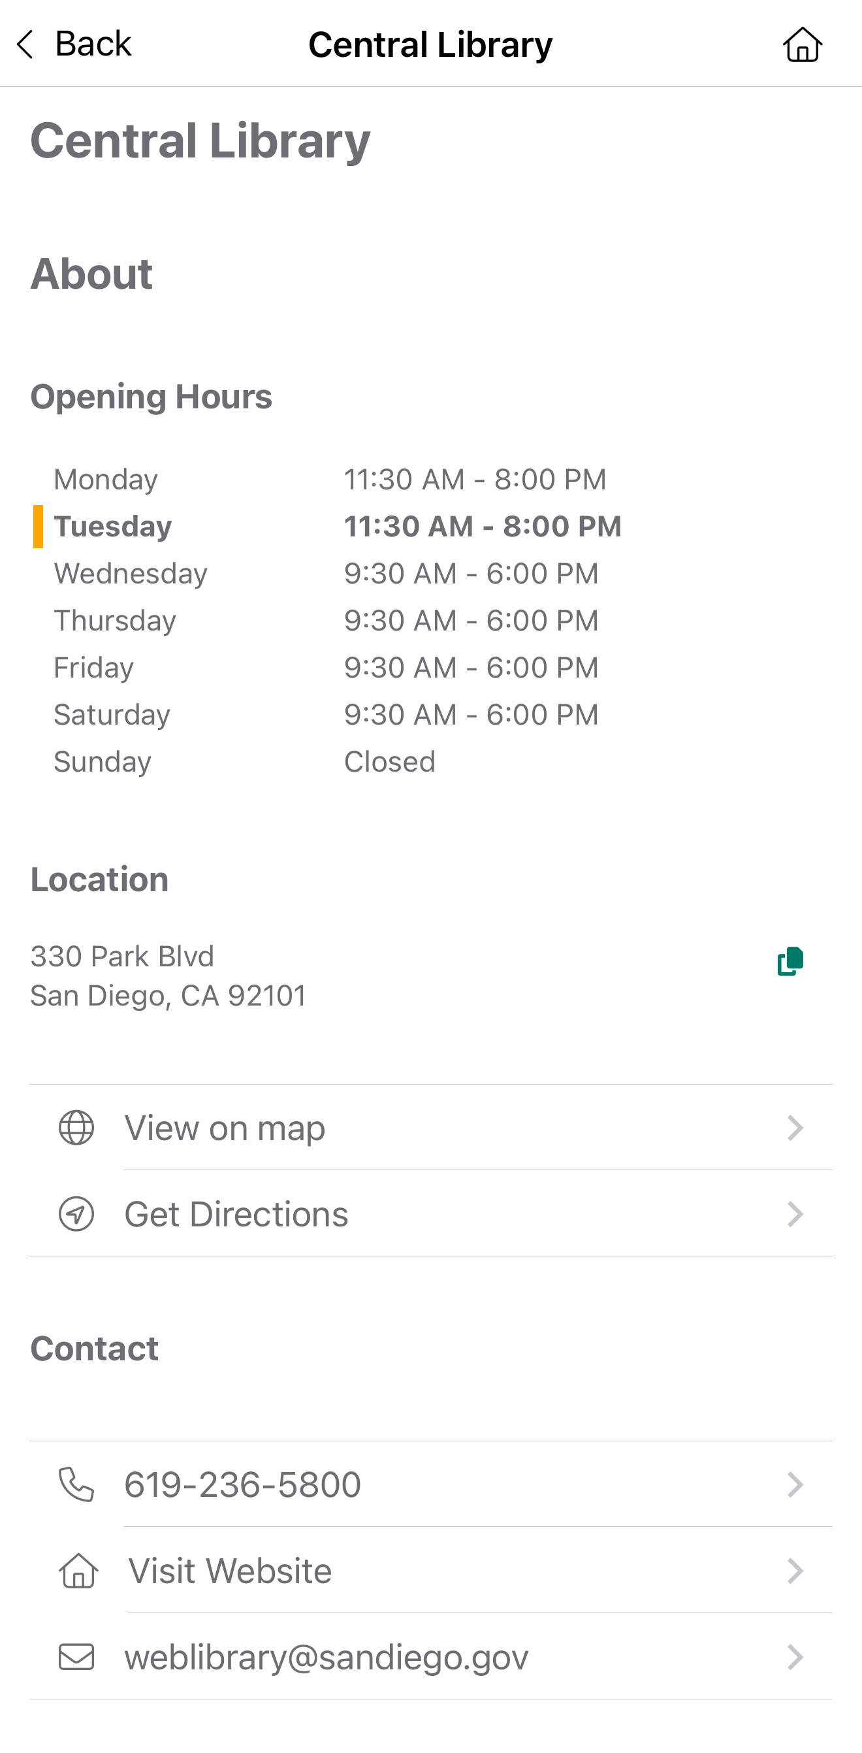Open the Visit Website row chevron
The image size is (862, 1753).
795,1571
